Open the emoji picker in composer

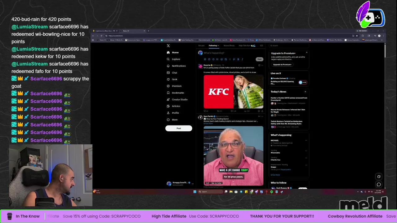click(221, 59)
